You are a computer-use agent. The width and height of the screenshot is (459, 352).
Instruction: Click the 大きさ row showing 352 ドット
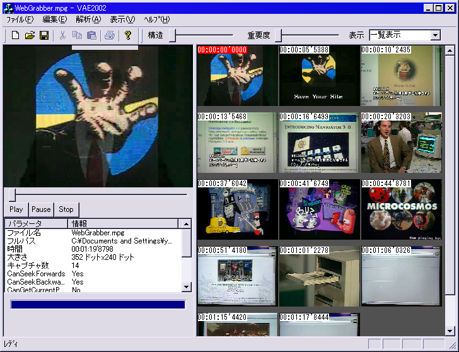tap(93, 257)
